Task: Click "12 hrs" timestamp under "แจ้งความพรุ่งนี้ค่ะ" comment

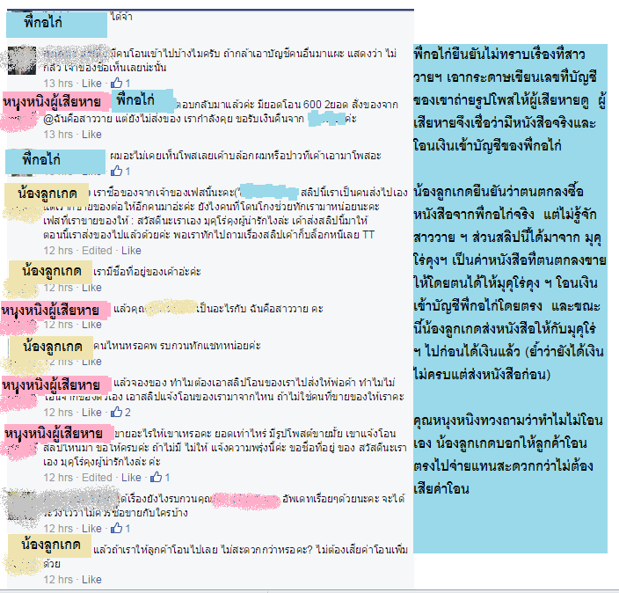Action: (58, 477)
